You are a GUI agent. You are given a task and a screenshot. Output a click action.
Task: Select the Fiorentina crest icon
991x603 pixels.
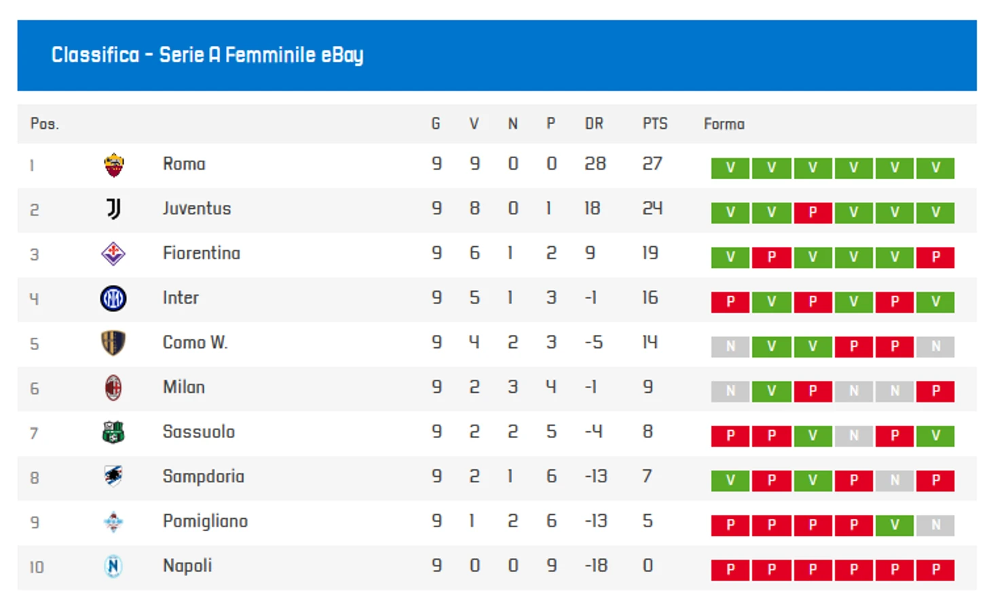click(x=113, y=254)
